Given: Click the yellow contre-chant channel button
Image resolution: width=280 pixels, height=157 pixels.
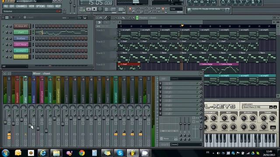Looking at the screenshot, I should coord(21,57).
